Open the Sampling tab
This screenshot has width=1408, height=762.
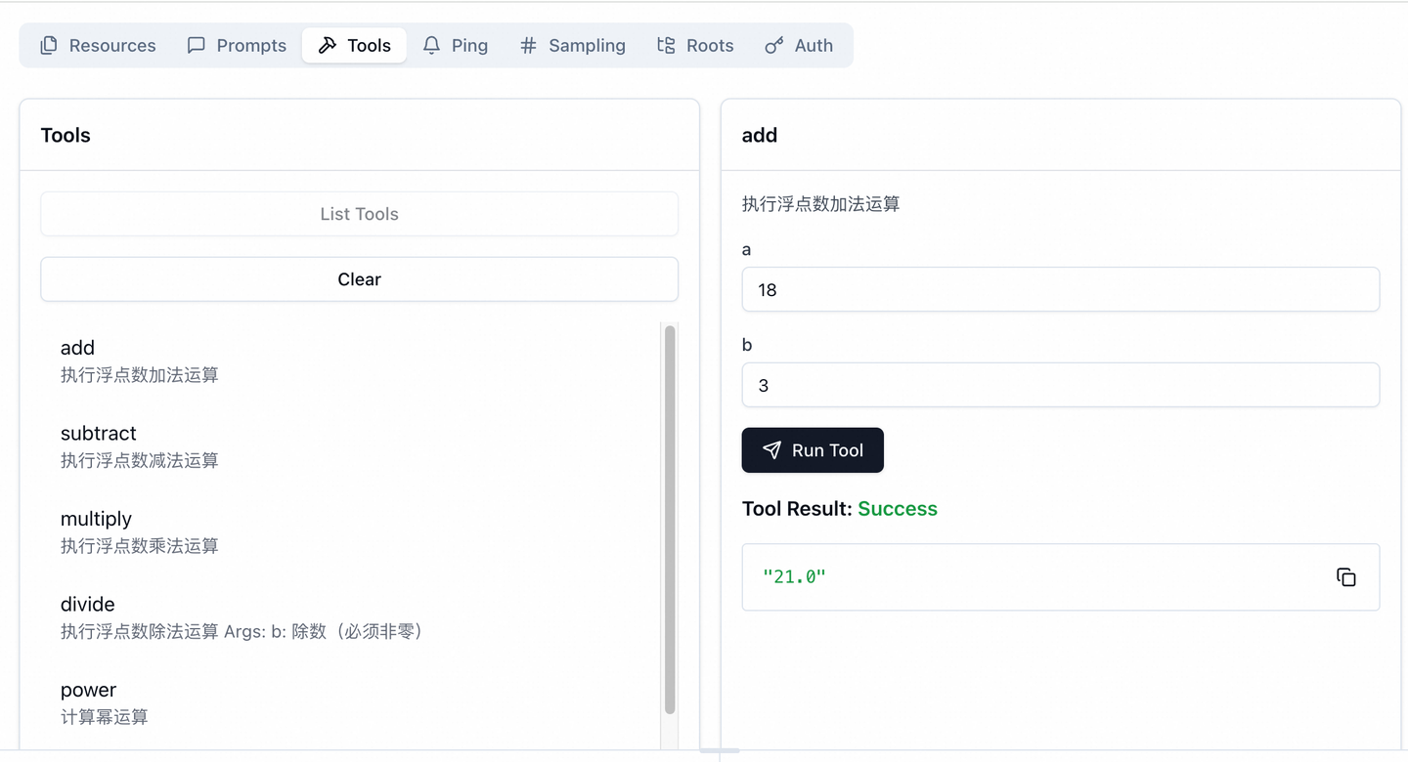pyautogui.click(x=573, y=45)
